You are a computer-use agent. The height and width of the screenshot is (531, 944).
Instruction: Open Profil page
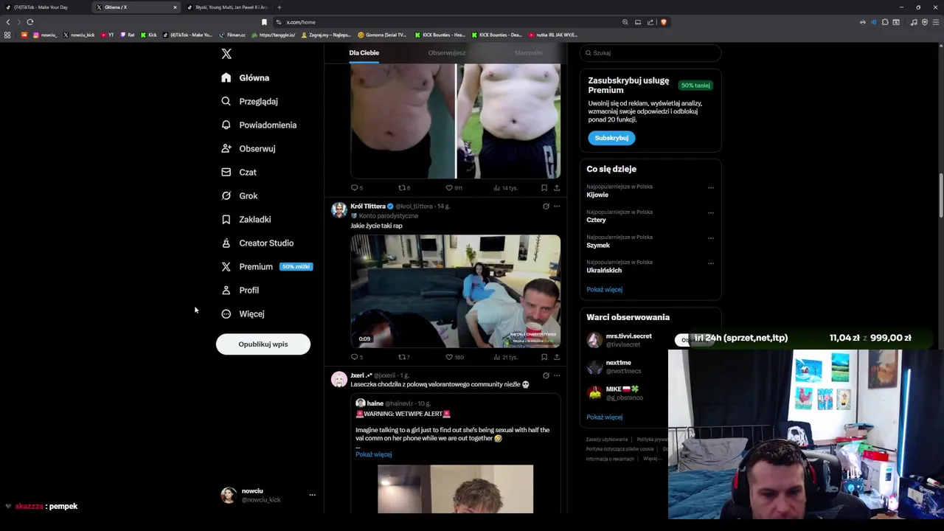tap(240, 290)
